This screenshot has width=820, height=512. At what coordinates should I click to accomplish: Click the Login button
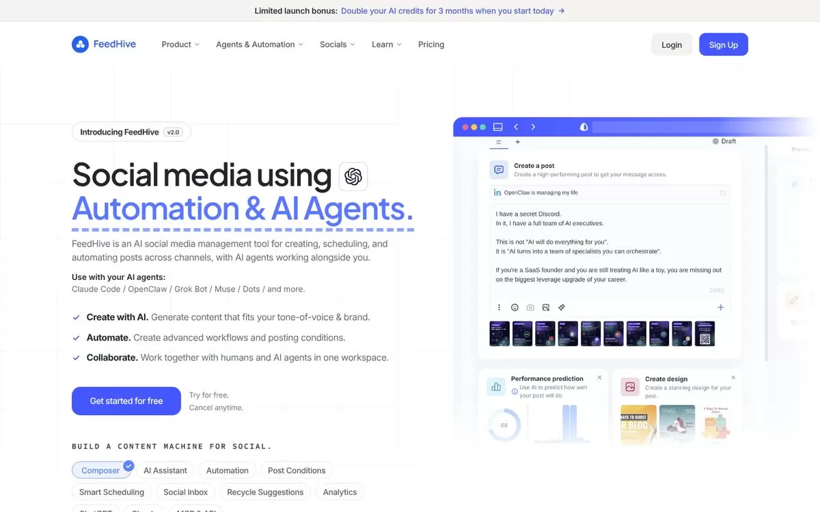pyautogui.click(x=672, y=44)
